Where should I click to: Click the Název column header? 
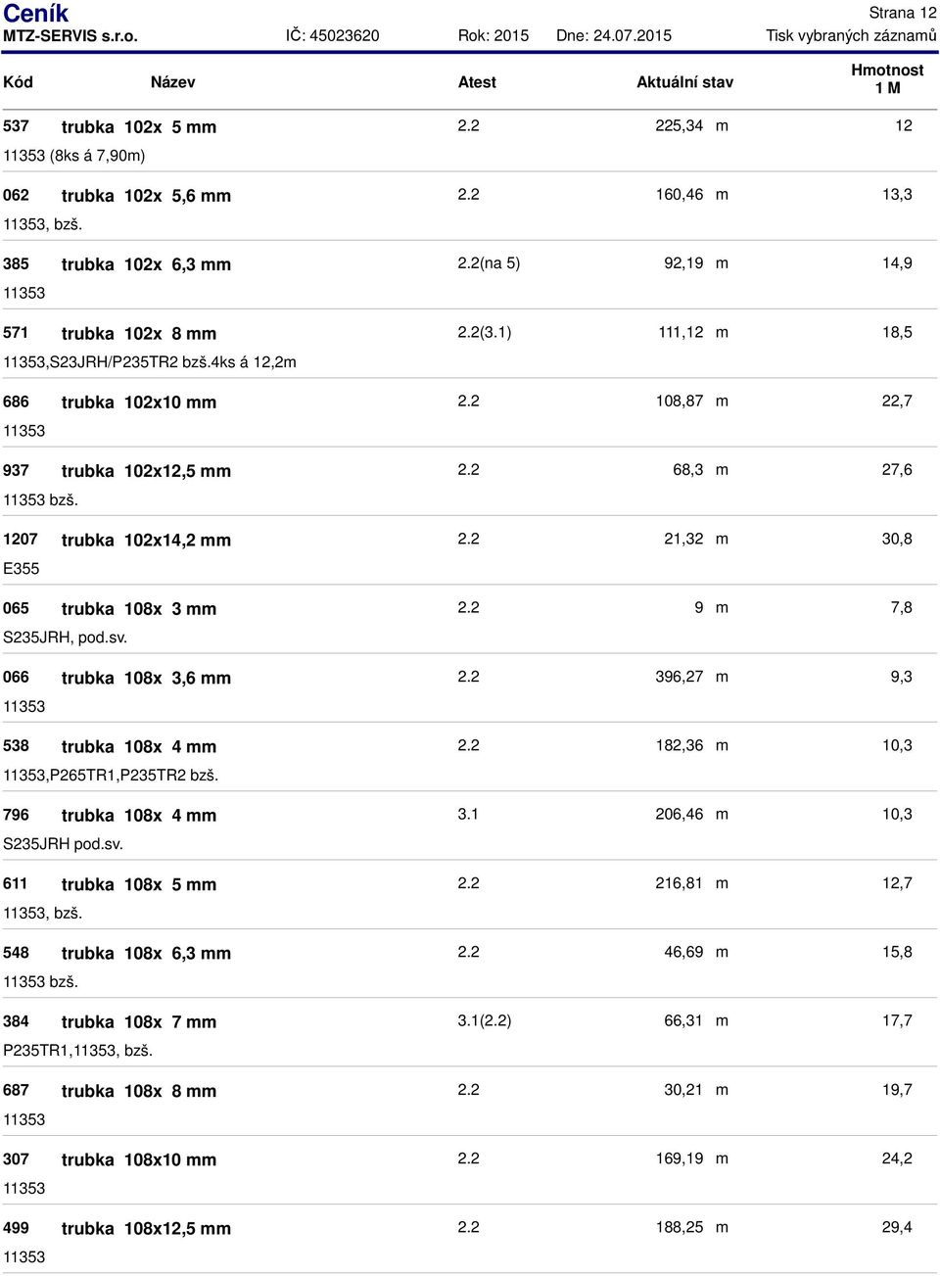pos(172,82)
